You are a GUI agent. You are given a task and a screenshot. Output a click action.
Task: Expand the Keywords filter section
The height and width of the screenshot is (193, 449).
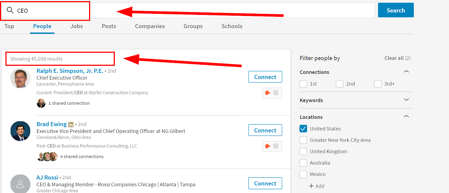pyautogui.click(x=406, y=100)
